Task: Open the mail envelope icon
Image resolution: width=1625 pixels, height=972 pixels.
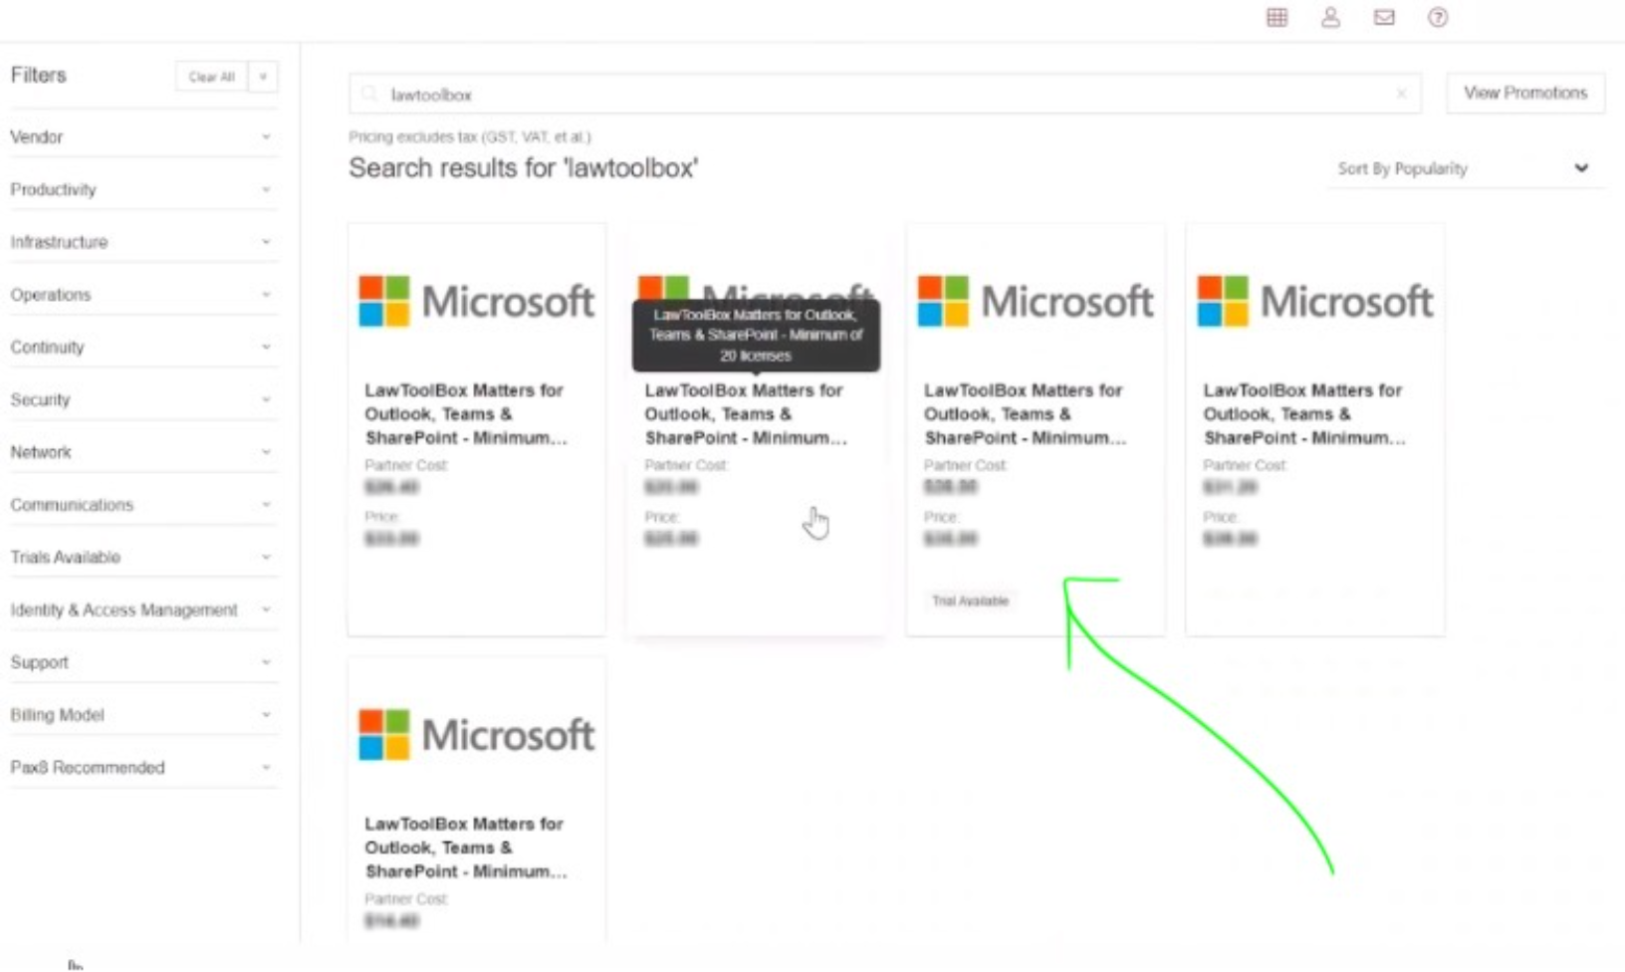Action: (x=1384, y=17)
